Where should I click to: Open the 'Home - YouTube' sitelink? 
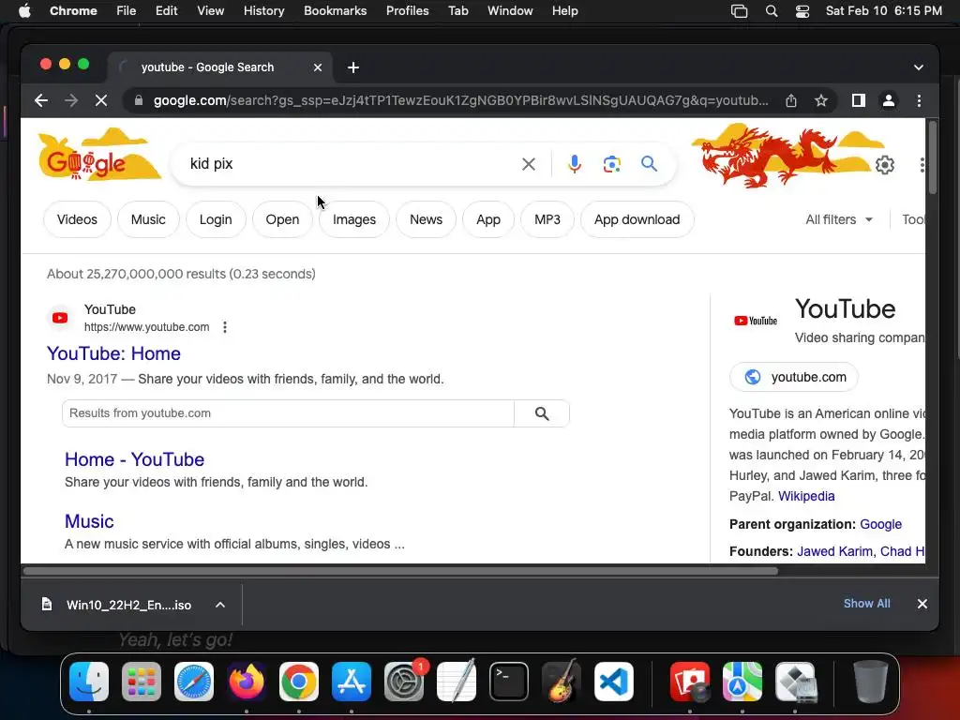135,459
